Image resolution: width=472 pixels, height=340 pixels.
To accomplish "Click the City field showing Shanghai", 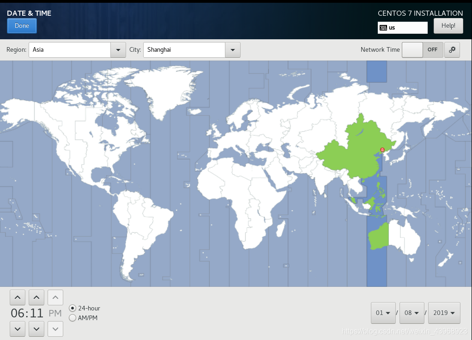I will click(184, 50).
